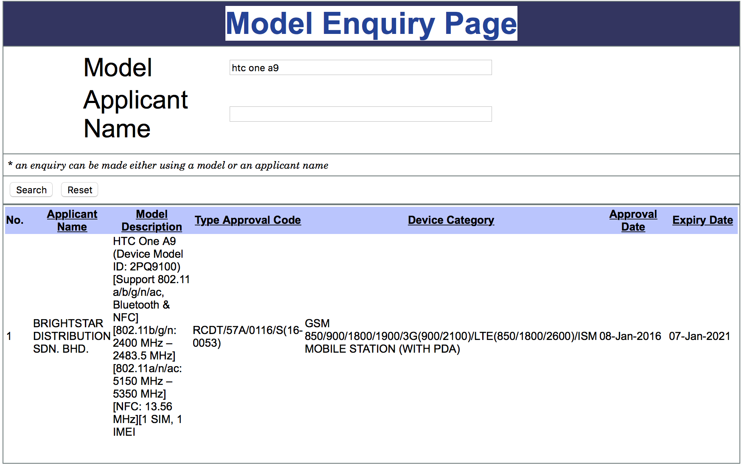The height and width of the screenshot is (465, 742).
Task: Click the Reset button
Action: tap(80, 190)
